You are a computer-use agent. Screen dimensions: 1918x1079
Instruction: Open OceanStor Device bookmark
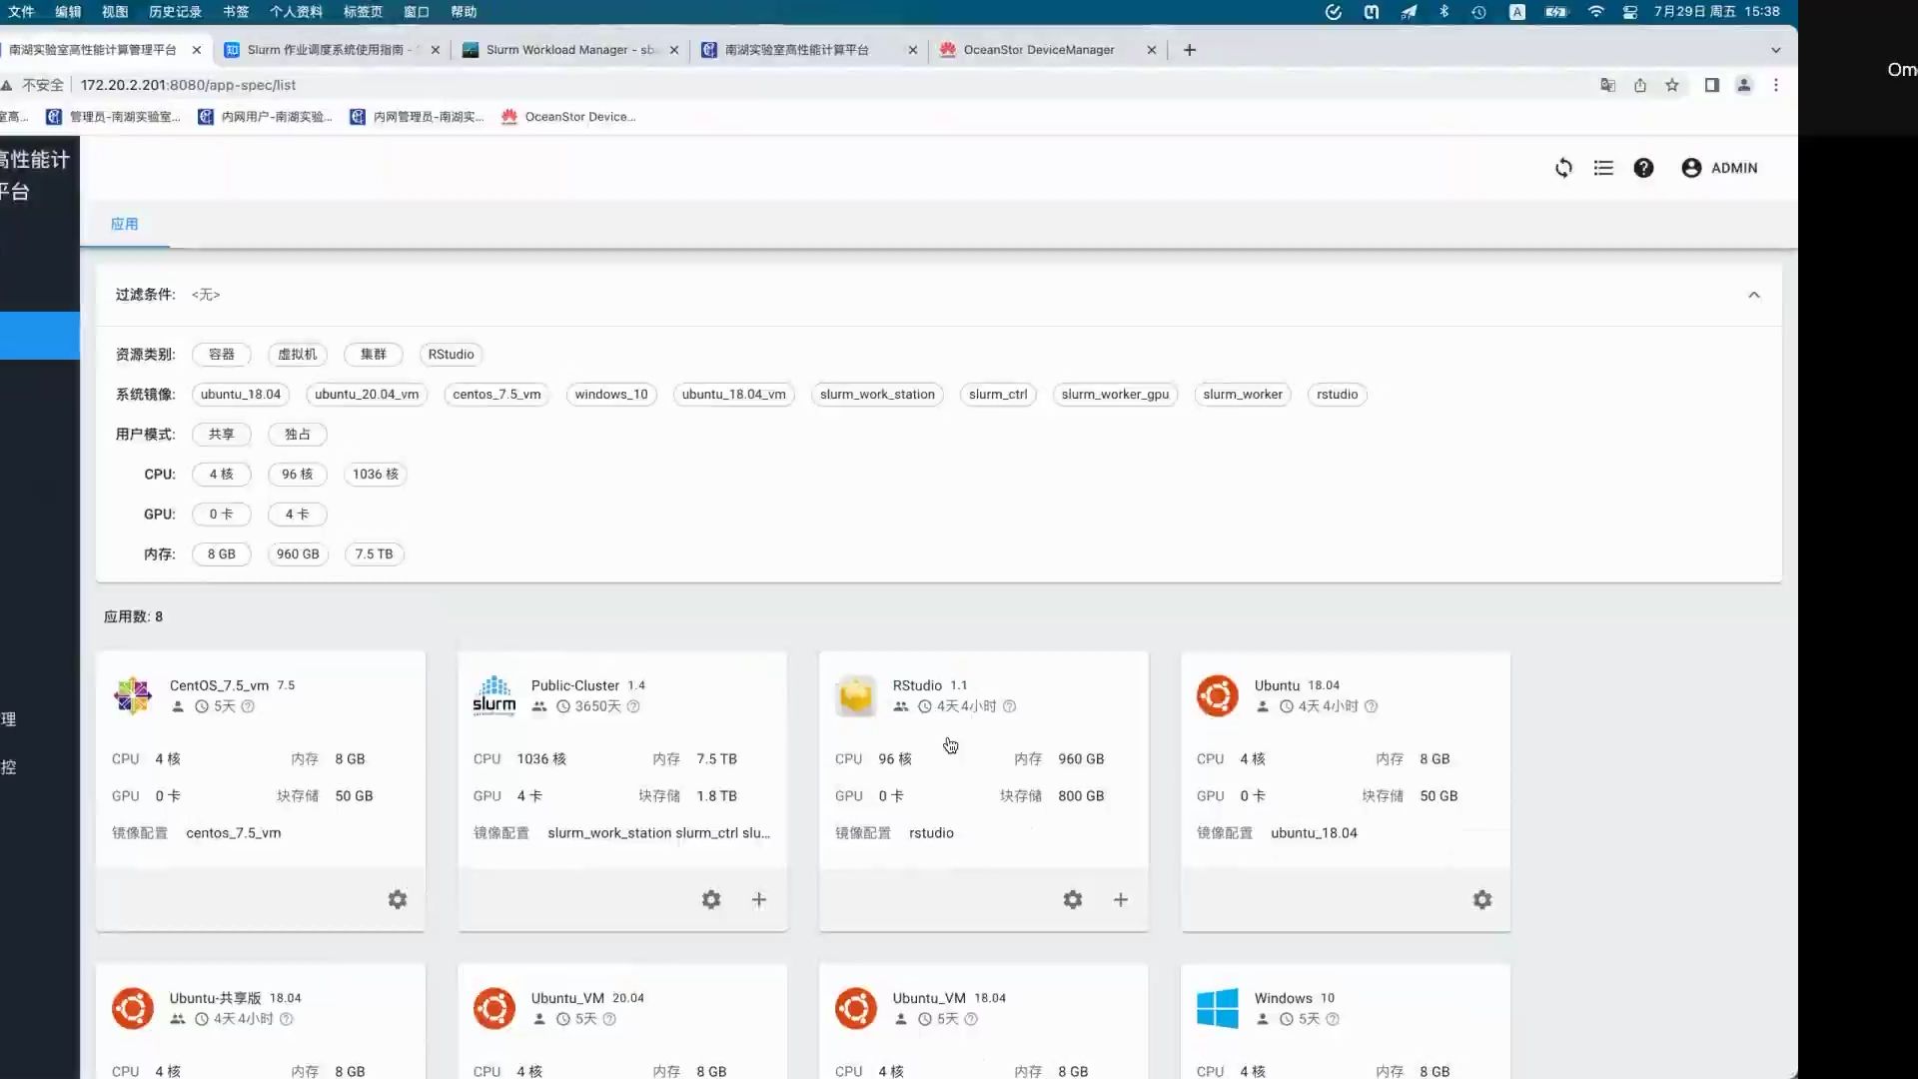[568, 117]
